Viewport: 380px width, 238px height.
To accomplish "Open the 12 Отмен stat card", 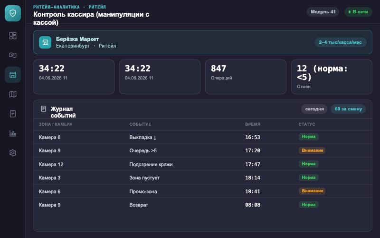I will click(332, 77).
